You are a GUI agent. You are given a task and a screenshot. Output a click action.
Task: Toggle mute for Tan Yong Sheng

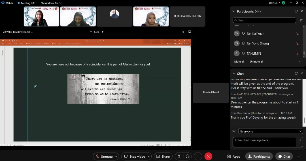(297, 43)
